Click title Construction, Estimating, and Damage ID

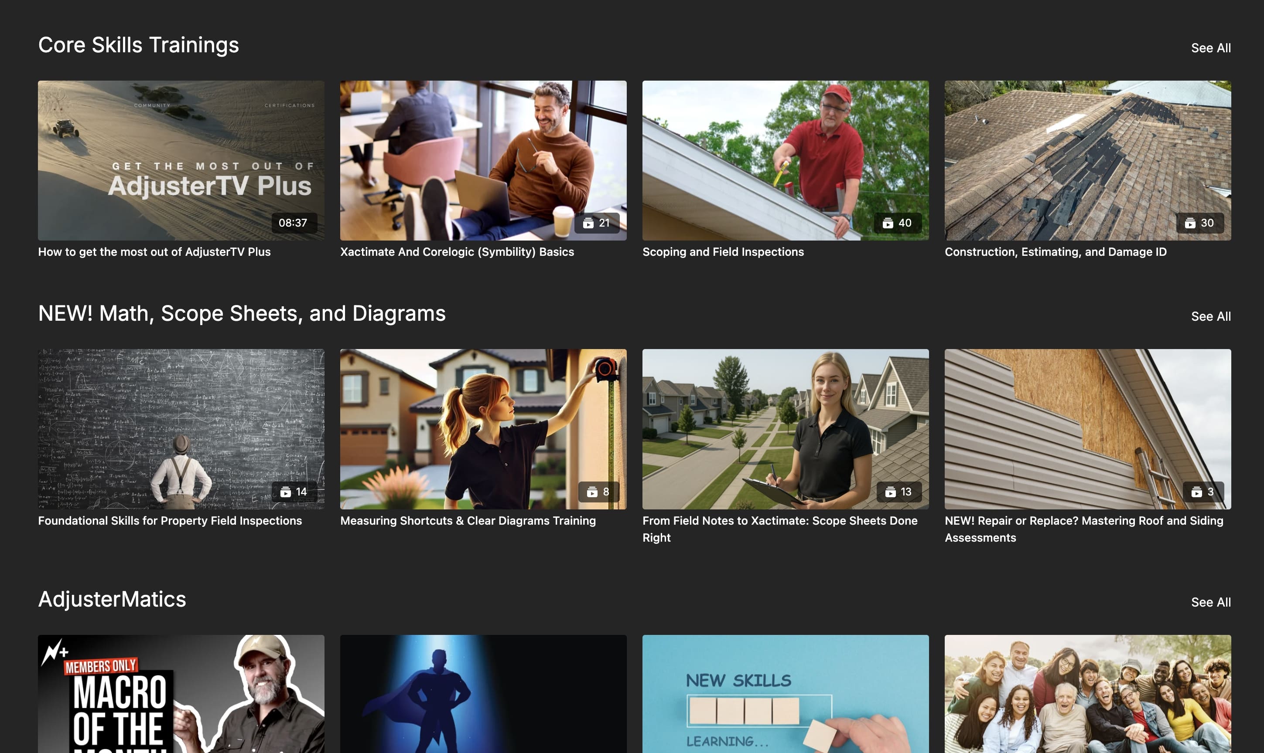click(x=1055, y=252)
